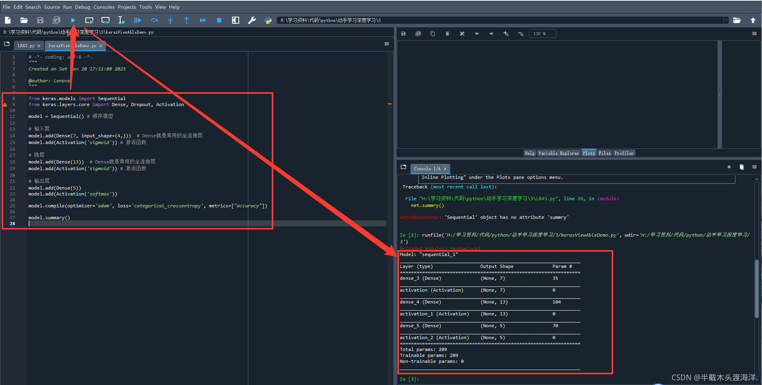
Task: Open the View menu
Action: (x=161, y=7)
